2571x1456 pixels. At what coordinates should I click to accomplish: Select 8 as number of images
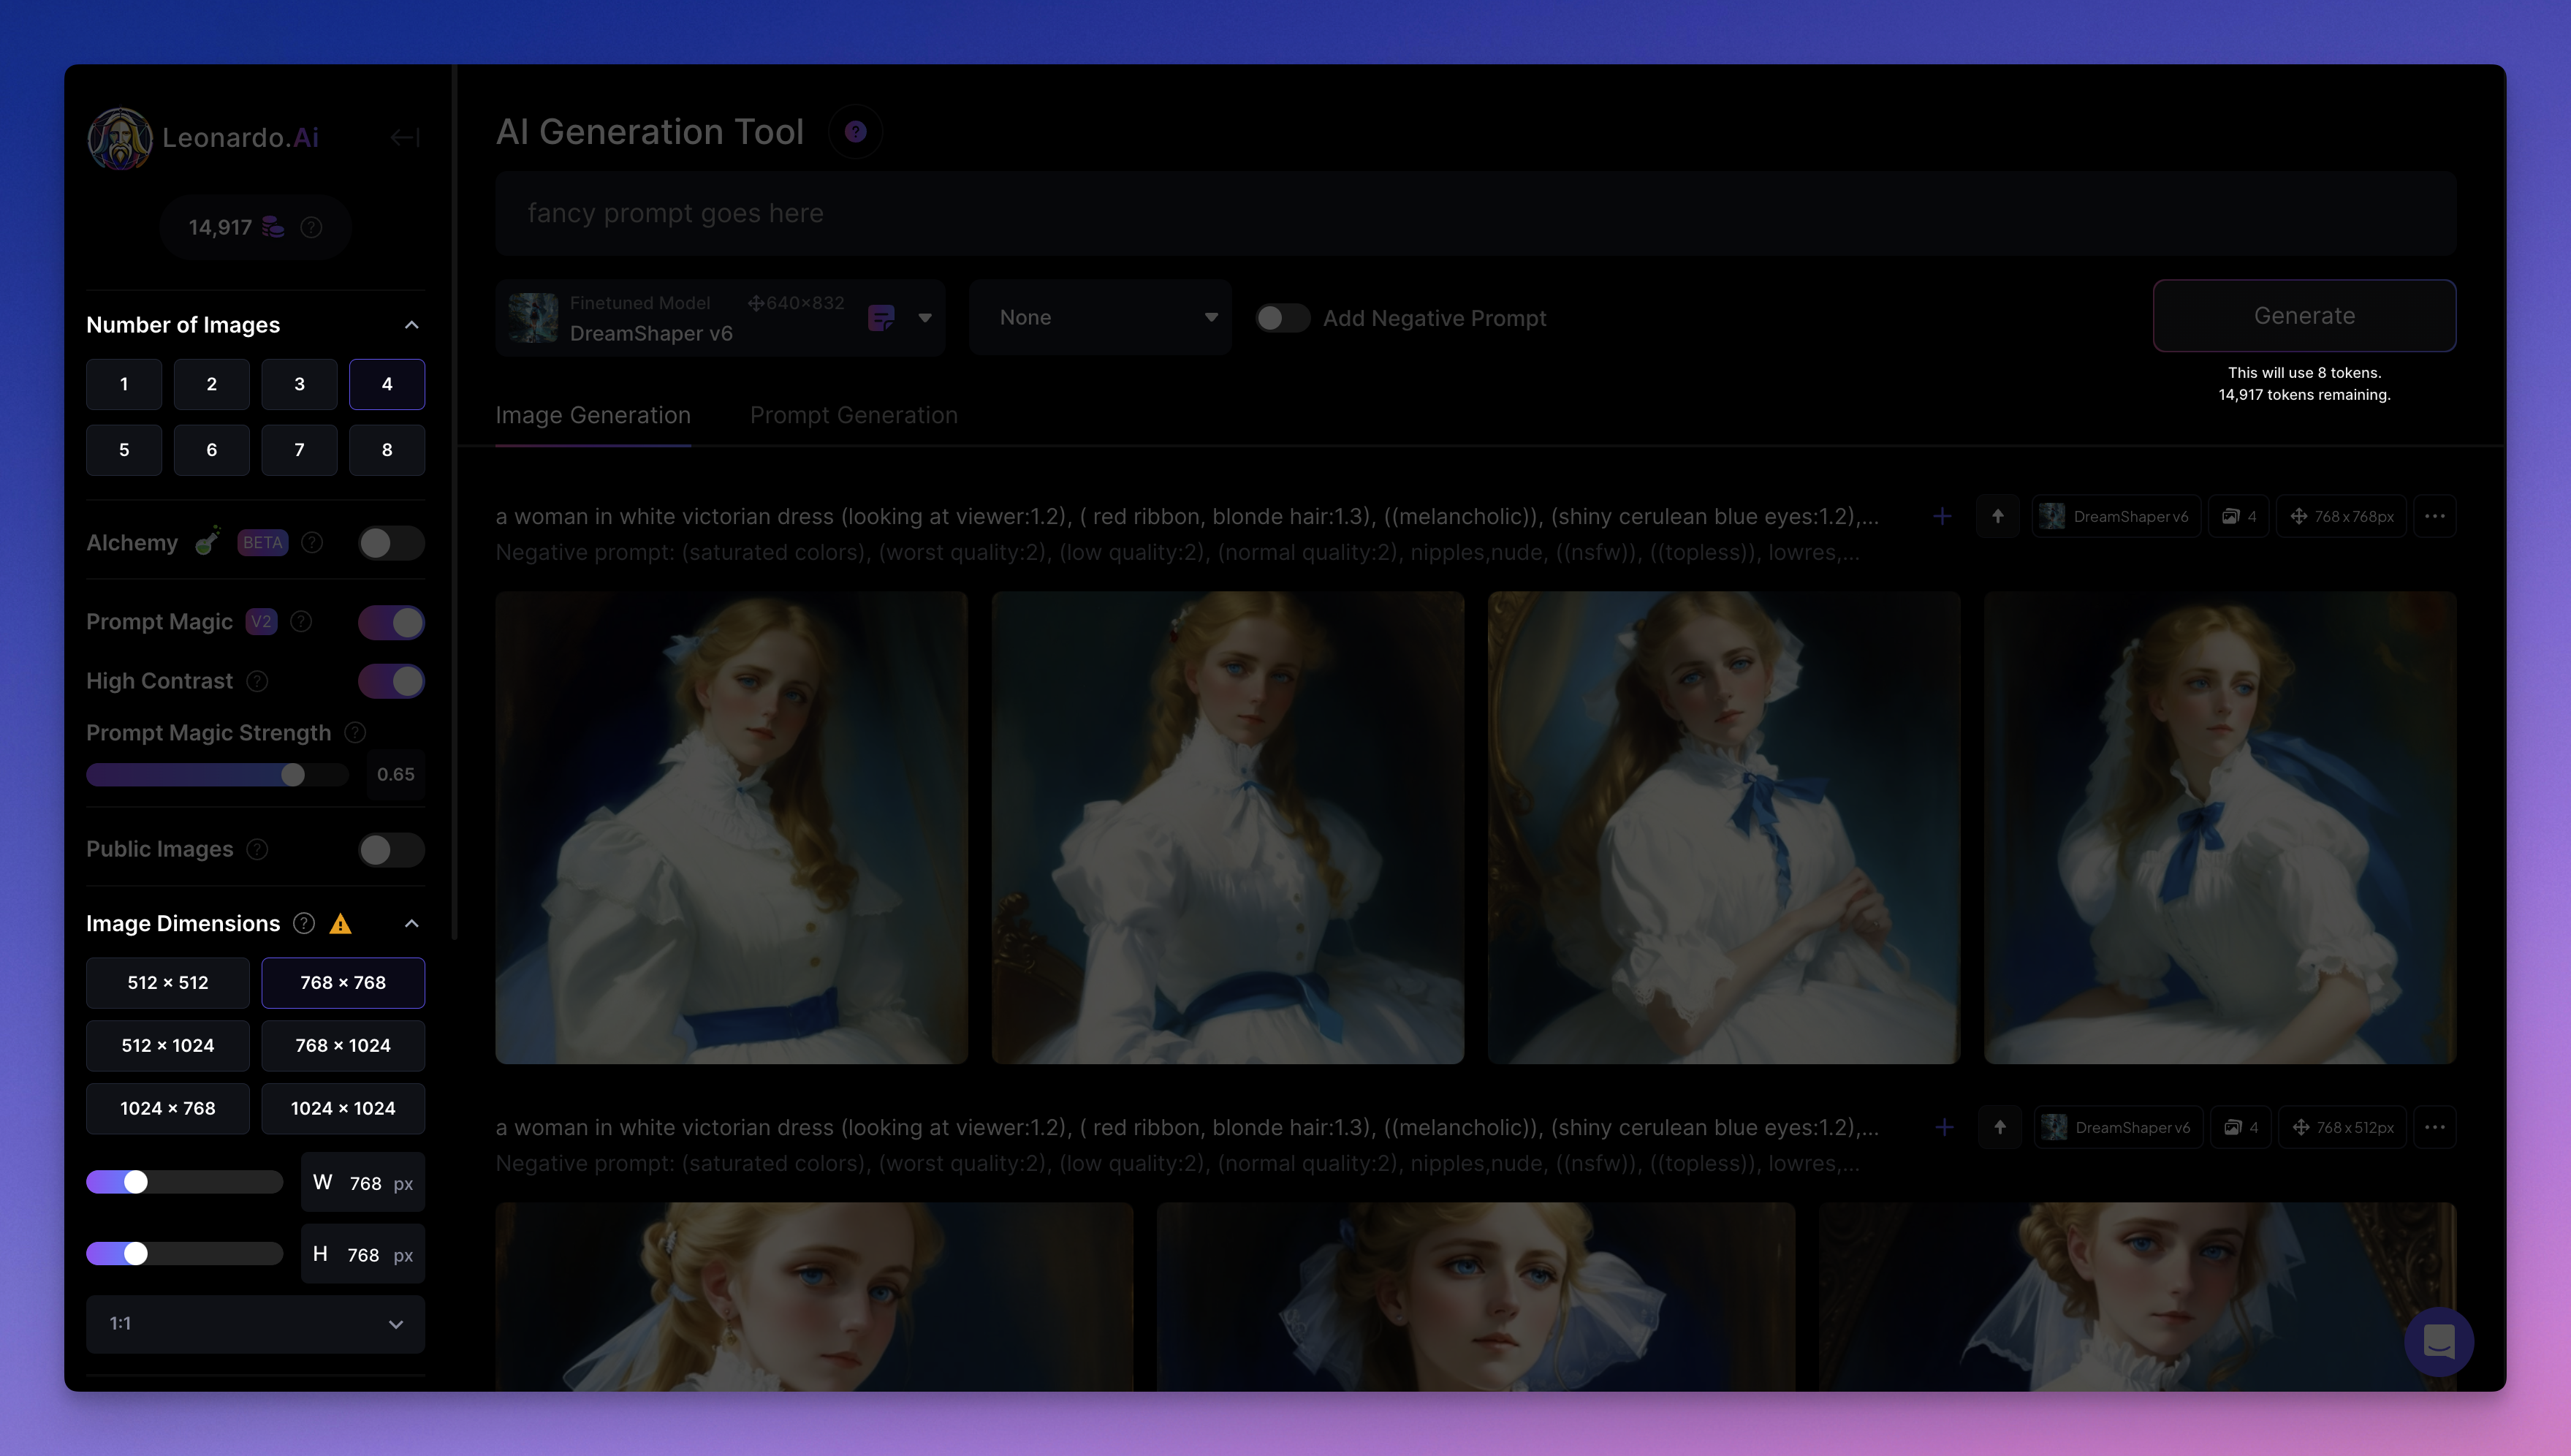[387, 450]
